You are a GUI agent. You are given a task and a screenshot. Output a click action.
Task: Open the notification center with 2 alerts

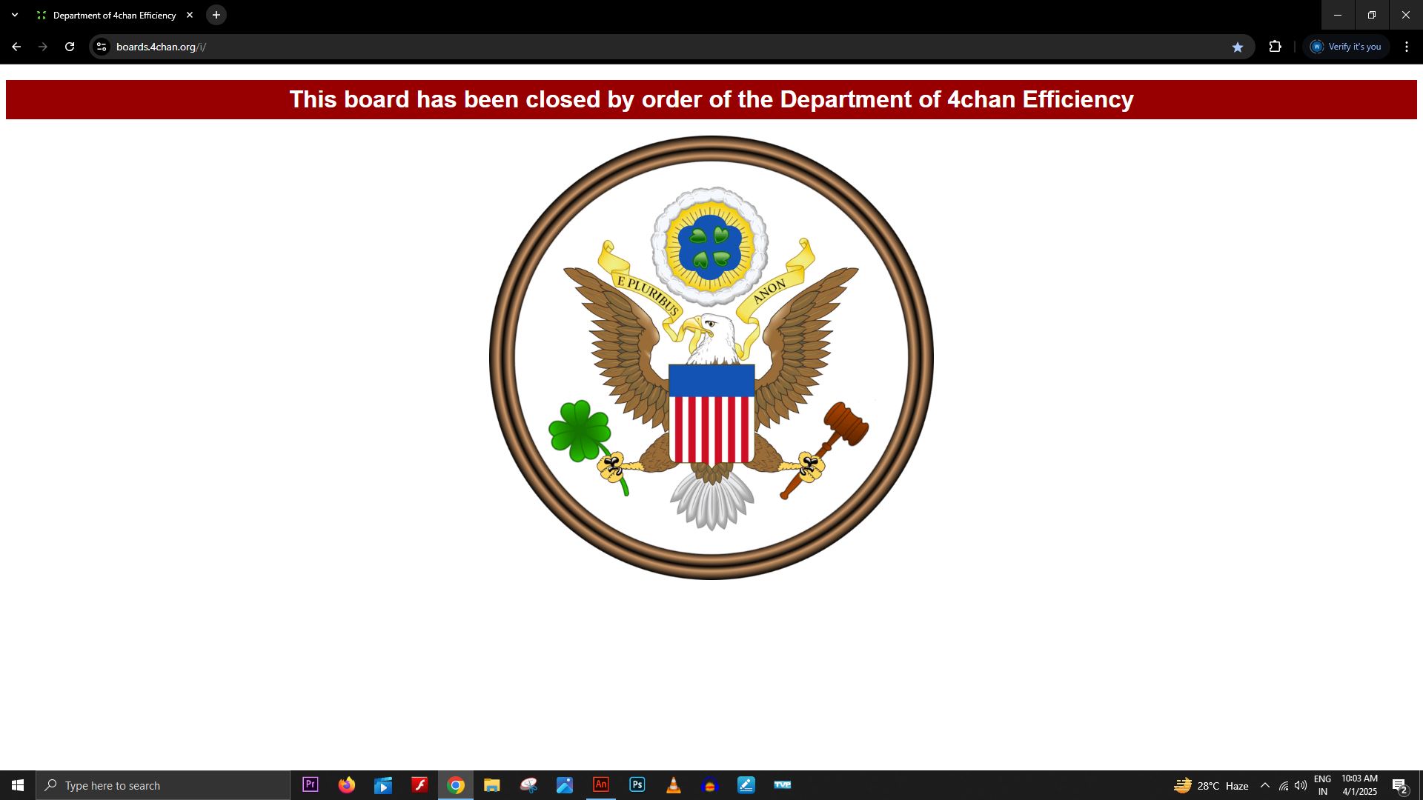(x=1399, y=785)
